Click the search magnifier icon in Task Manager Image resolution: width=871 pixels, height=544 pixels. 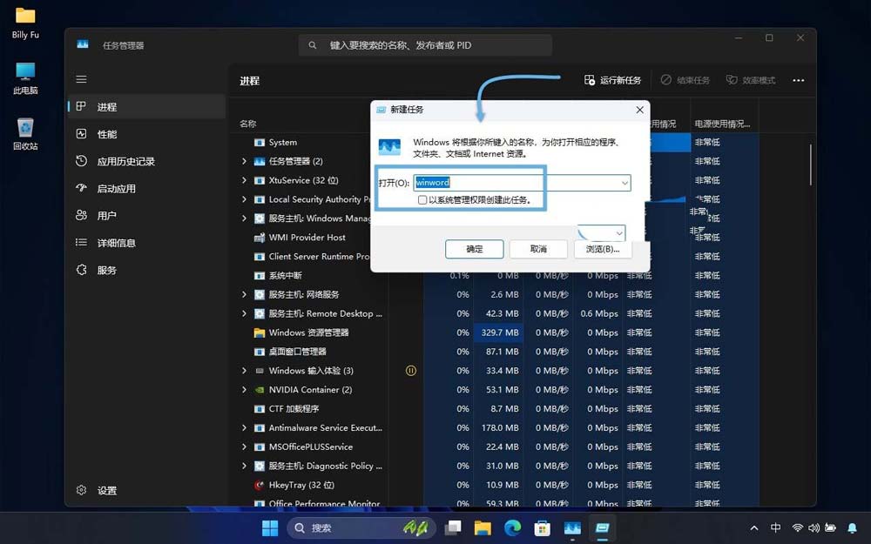[x=313, y=45]
